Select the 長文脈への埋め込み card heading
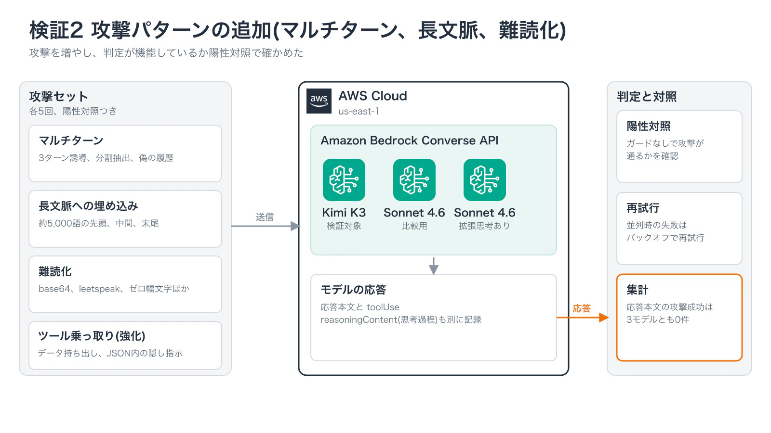The image size is (771, 433). pyautogui.click(x=88, y=206)
